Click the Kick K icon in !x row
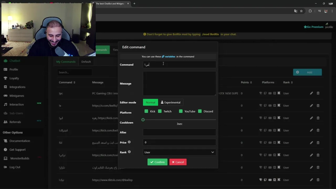 pyautogui.click(x=279, y=106)
